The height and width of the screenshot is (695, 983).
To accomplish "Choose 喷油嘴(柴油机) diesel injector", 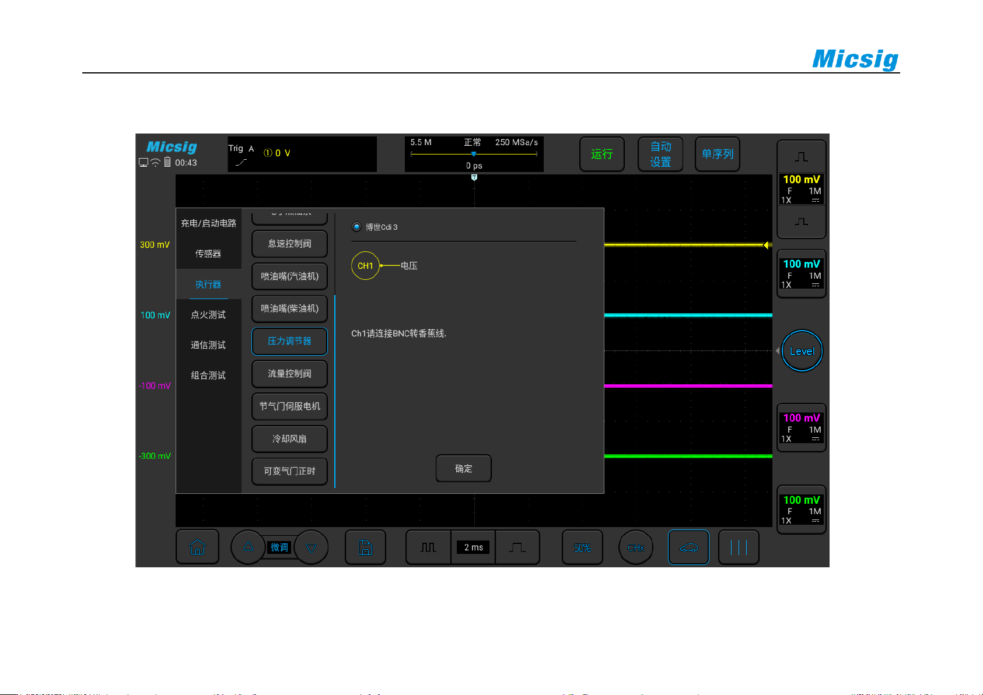I will (289, 308).
